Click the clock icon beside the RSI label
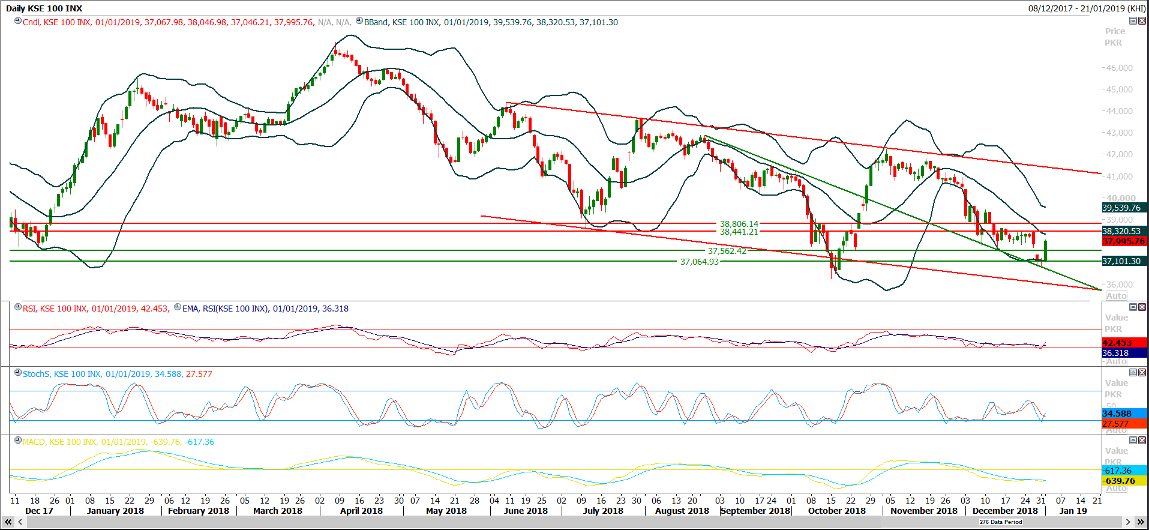 click(x=18, y=307)
